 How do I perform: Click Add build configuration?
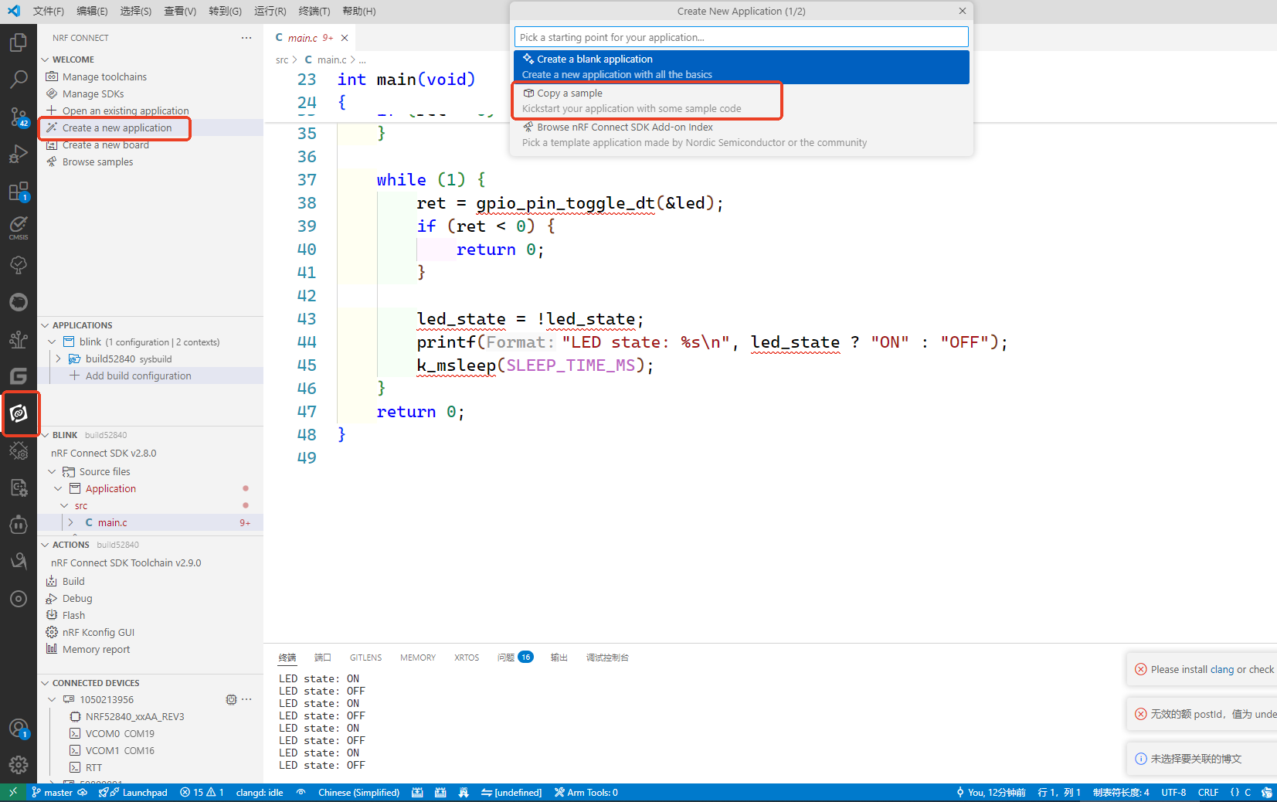tap(138, 376)
